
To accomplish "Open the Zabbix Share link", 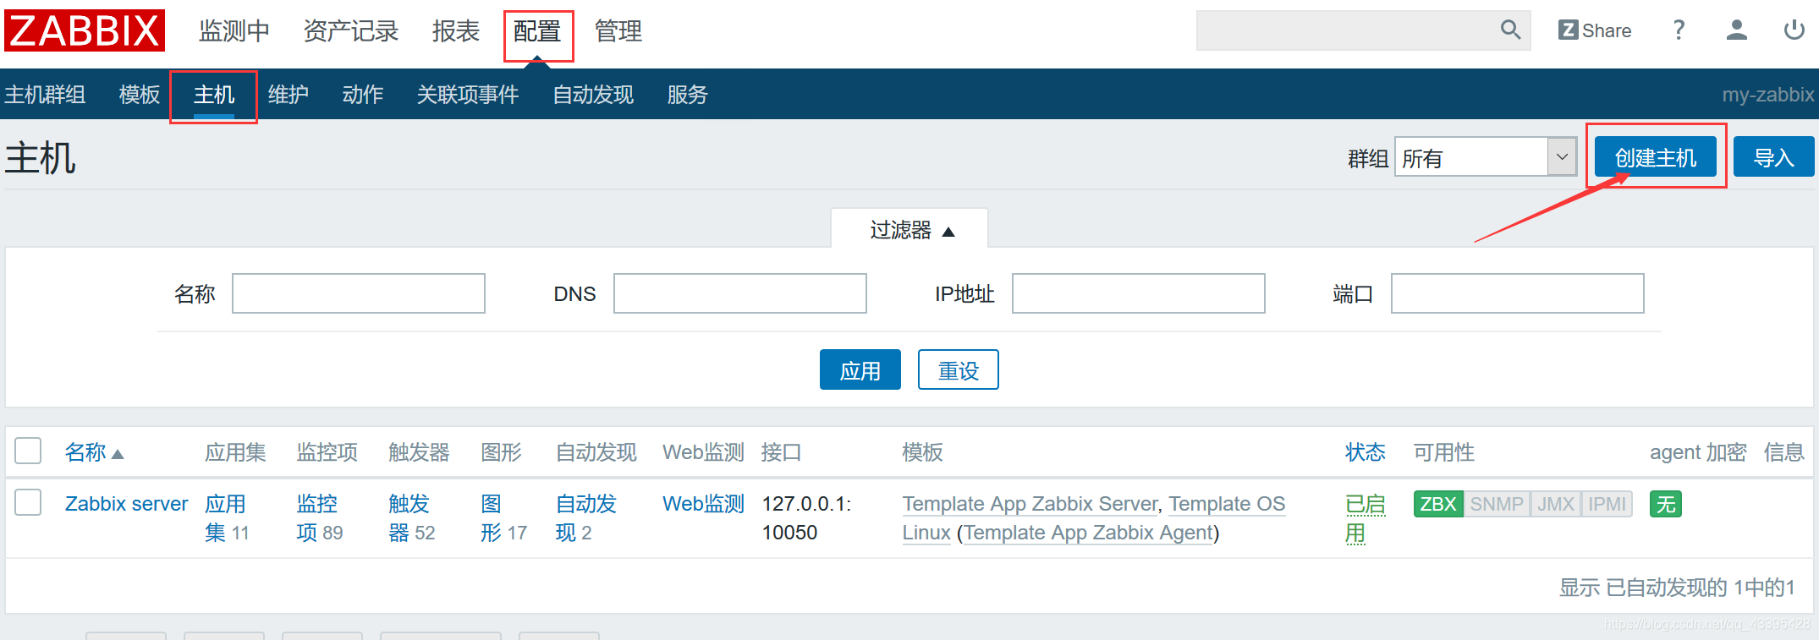I will pos(1595,30).
